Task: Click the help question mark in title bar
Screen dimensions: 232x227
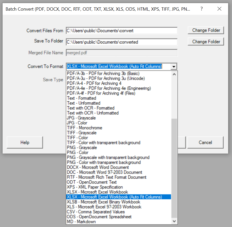Action: [x=202, y=9]
